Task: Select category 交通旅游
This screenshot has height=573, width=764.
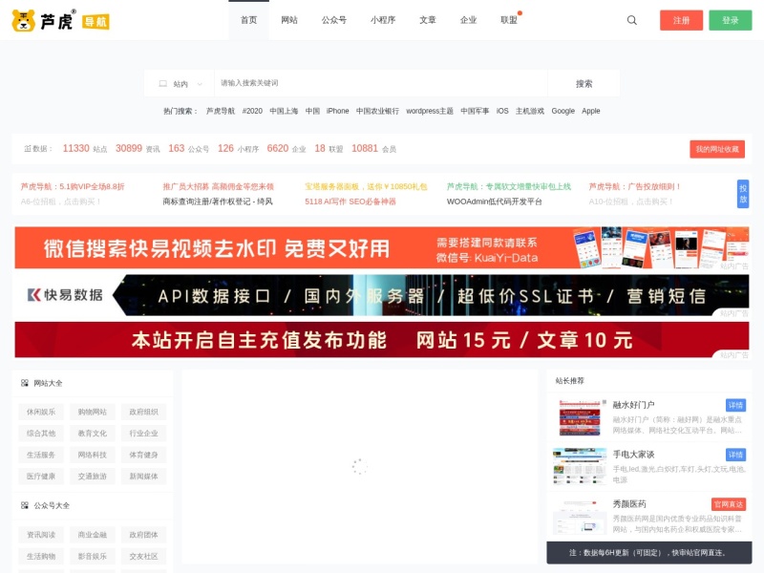Action: point(92,476)
